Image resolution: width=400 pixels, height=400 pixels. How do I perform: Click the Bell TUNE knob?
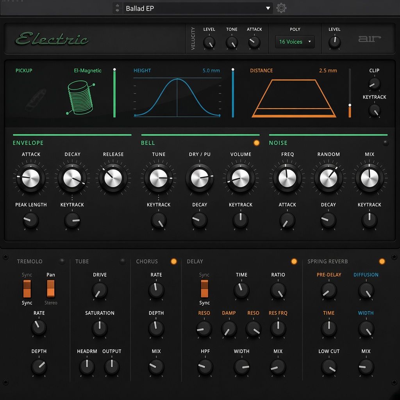tap(159, 178)
